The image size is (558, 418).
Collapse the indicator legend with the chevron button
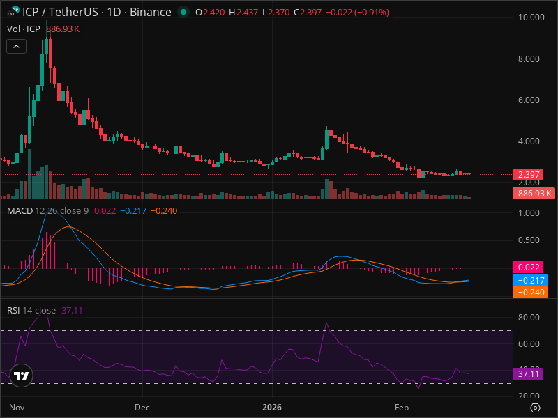pos(16,47)
